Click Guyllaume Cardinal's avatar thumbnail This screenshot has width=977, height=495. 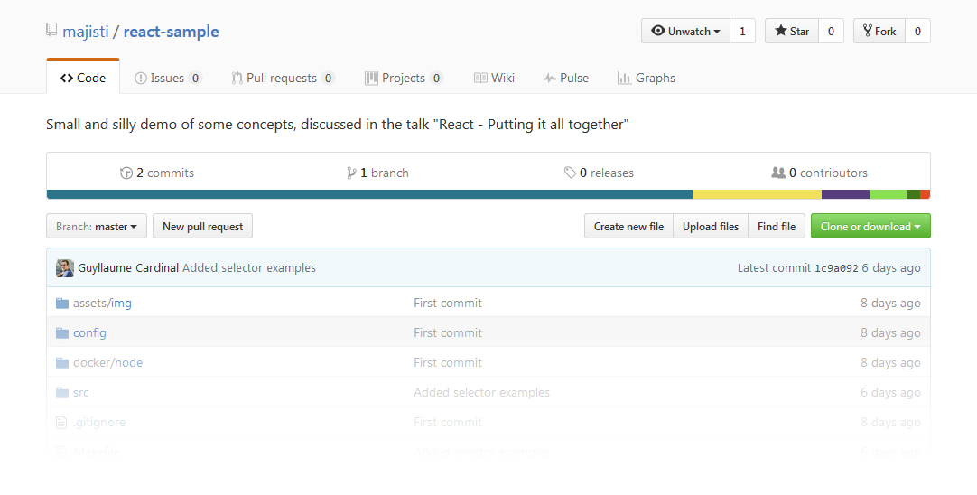pos(65,268)
